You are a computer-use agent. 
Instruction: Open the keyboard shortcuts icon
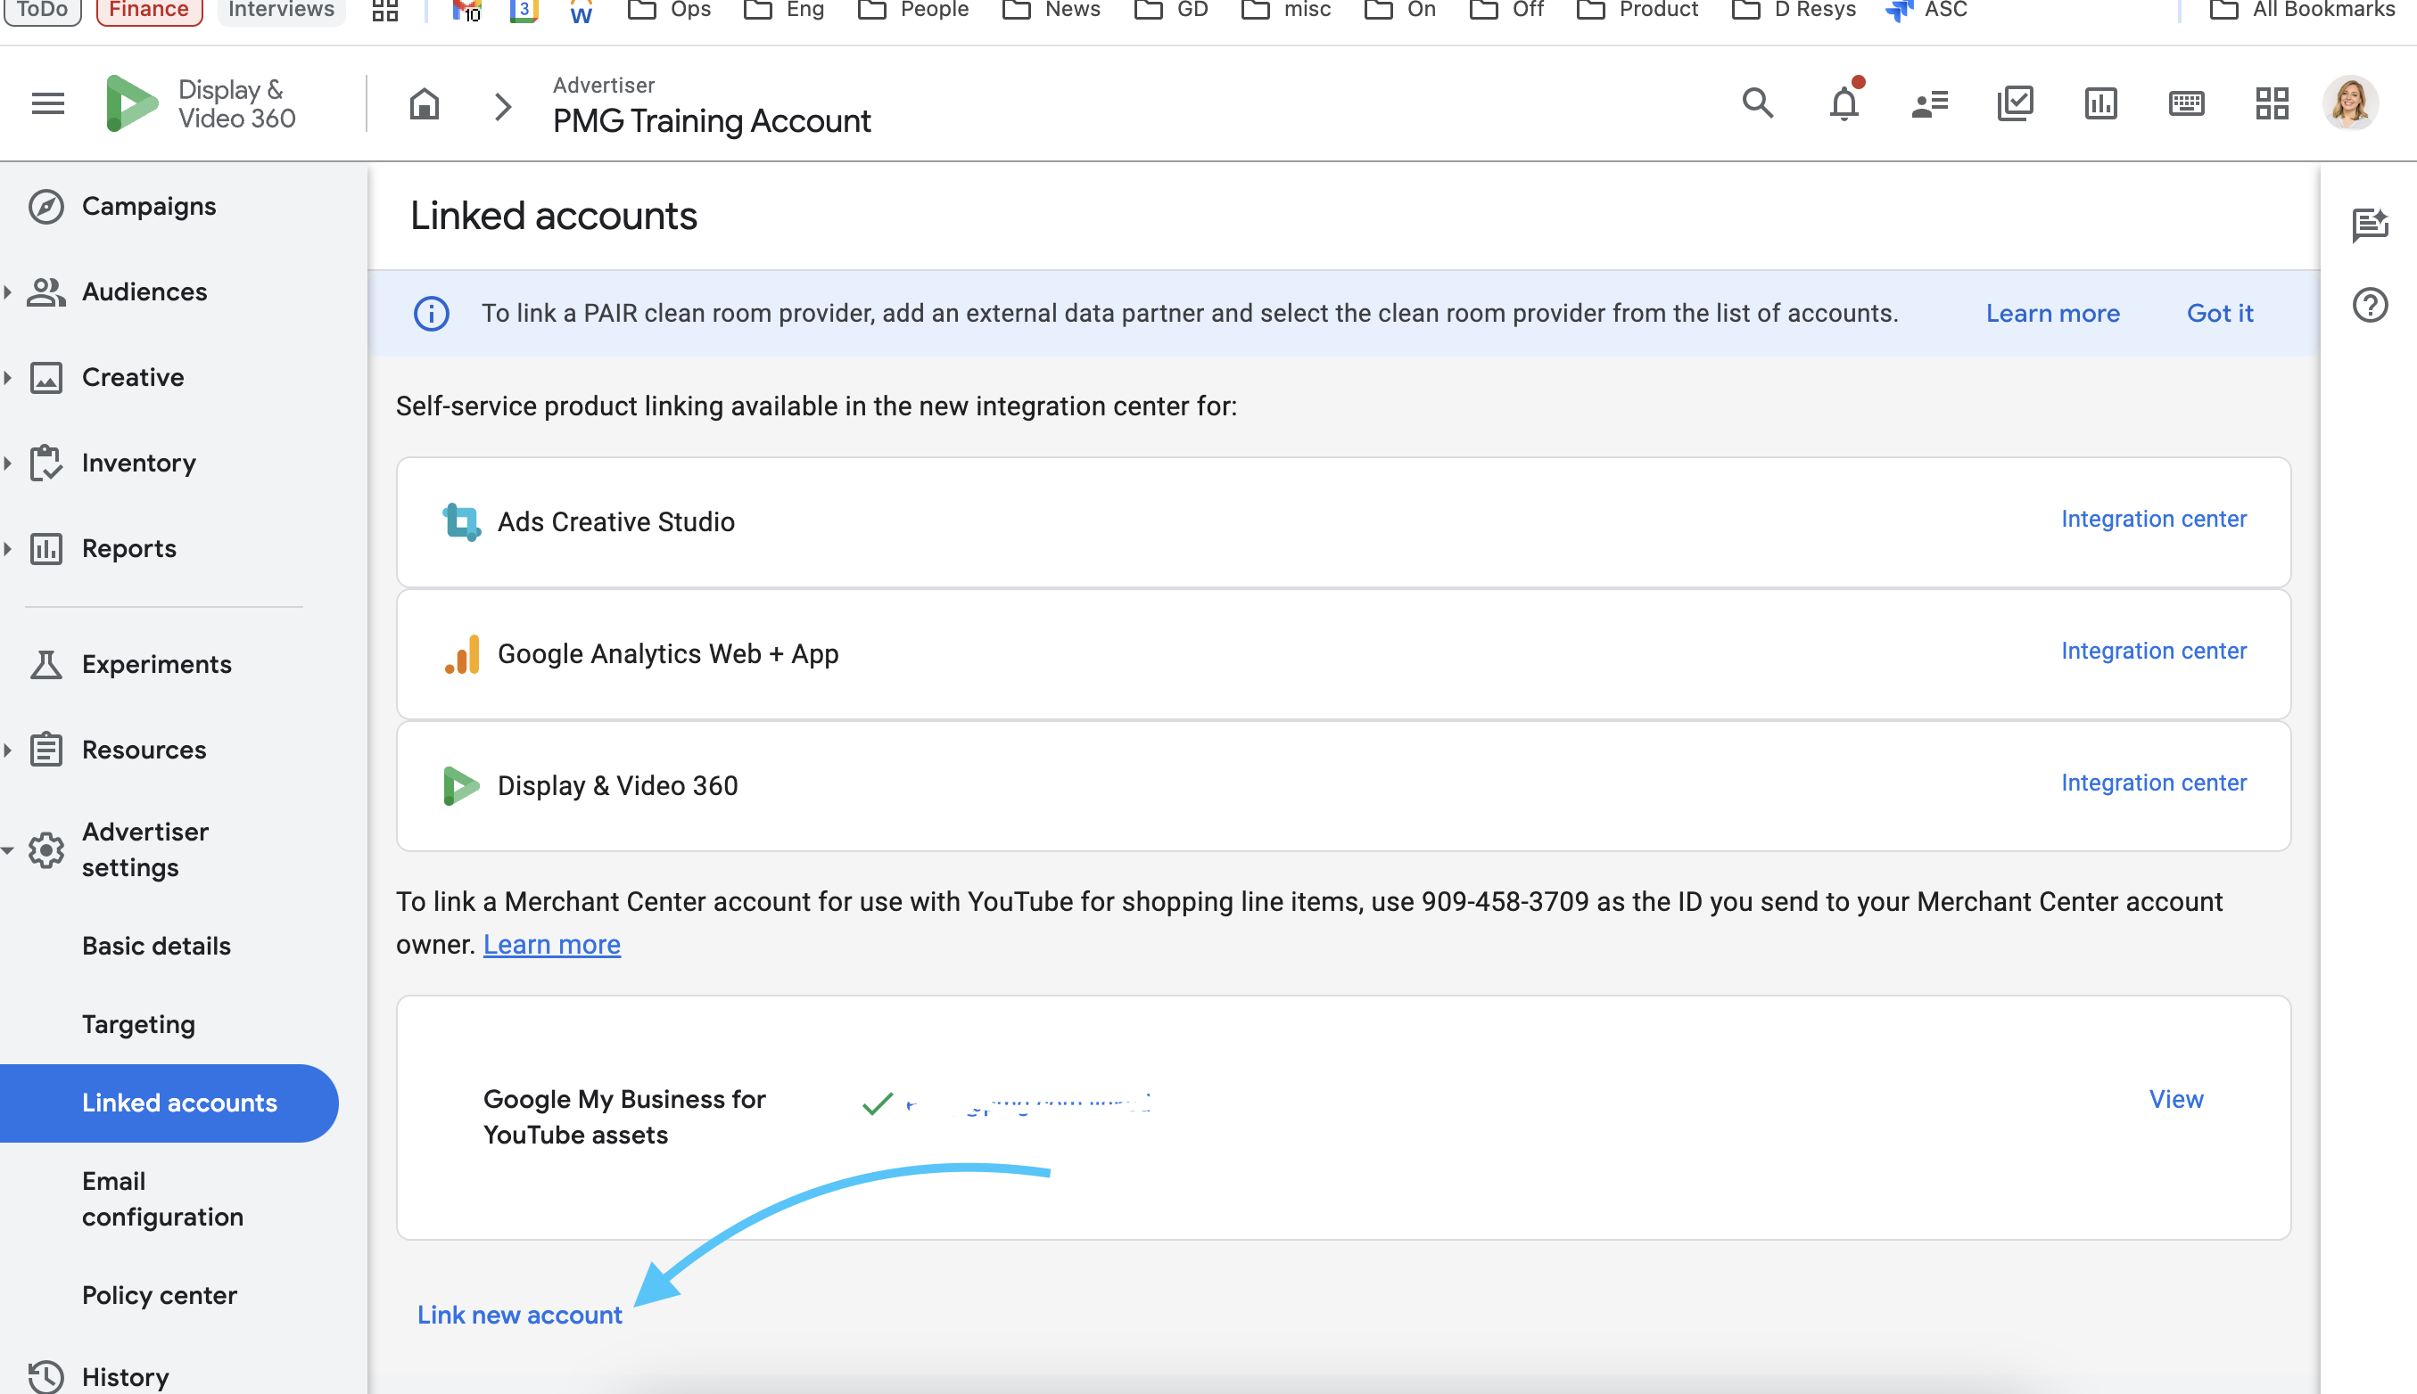point(2186,102)
